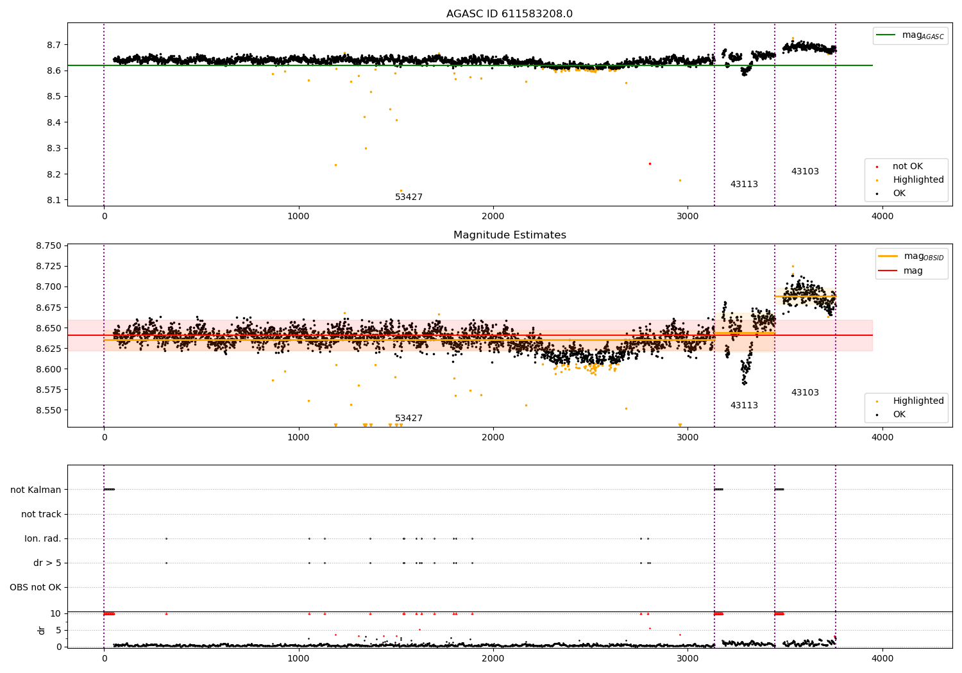This screenshot has width=962, height=673.
Task: Click the 8.7 y-axis tick in top plot
Action: click(x=54, y=45)
